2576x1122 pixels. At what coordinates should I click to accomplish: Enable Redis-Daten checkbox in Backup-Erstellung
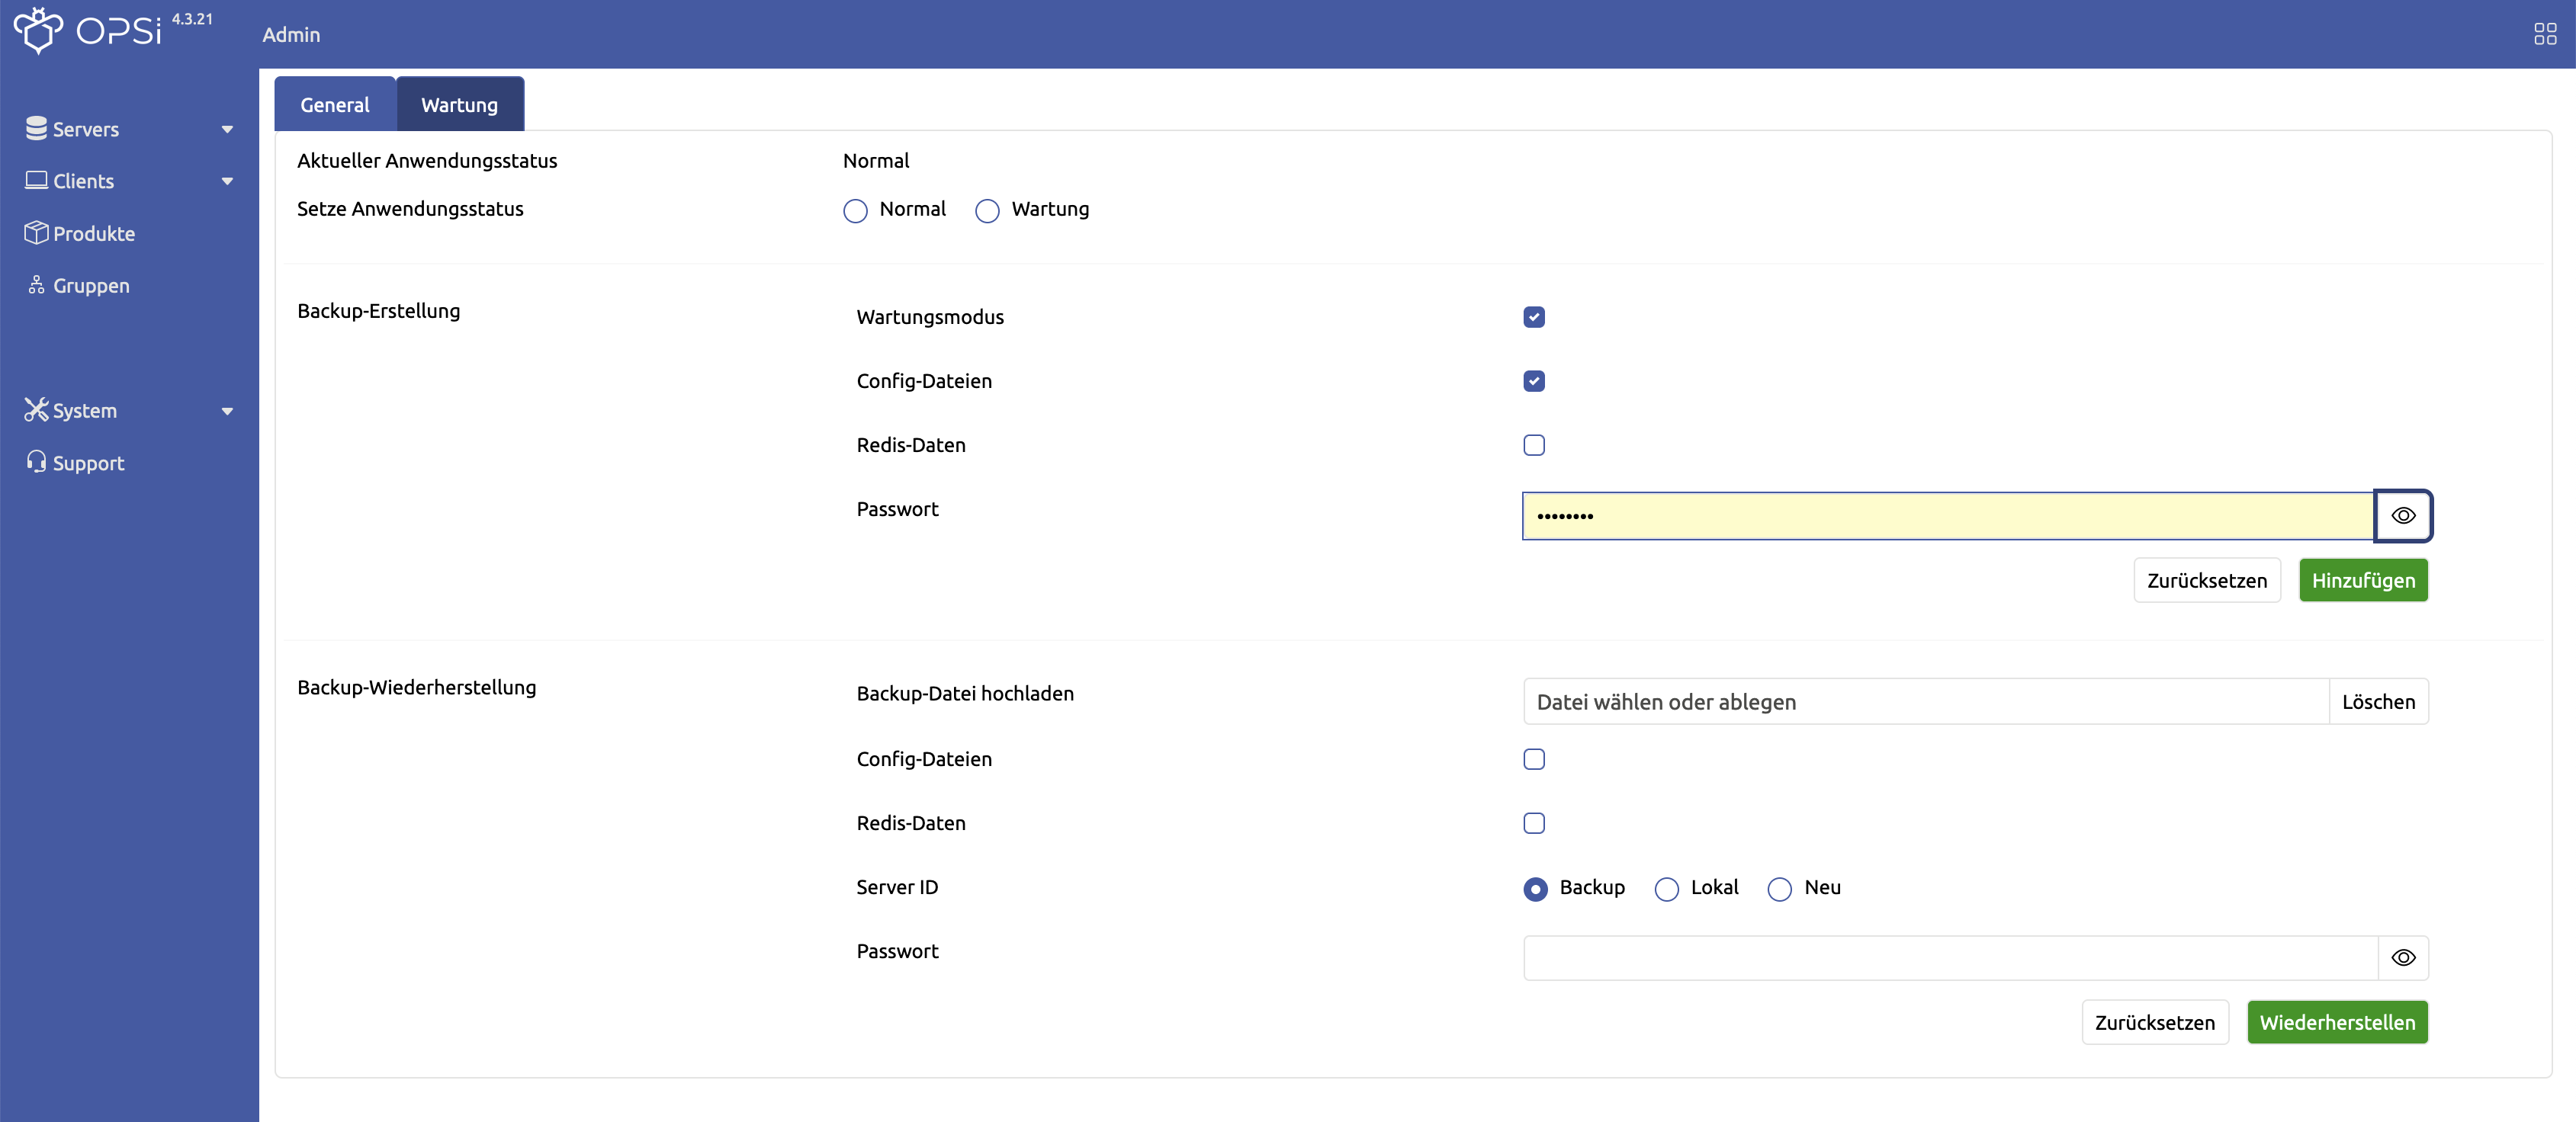click(1534, 444)
